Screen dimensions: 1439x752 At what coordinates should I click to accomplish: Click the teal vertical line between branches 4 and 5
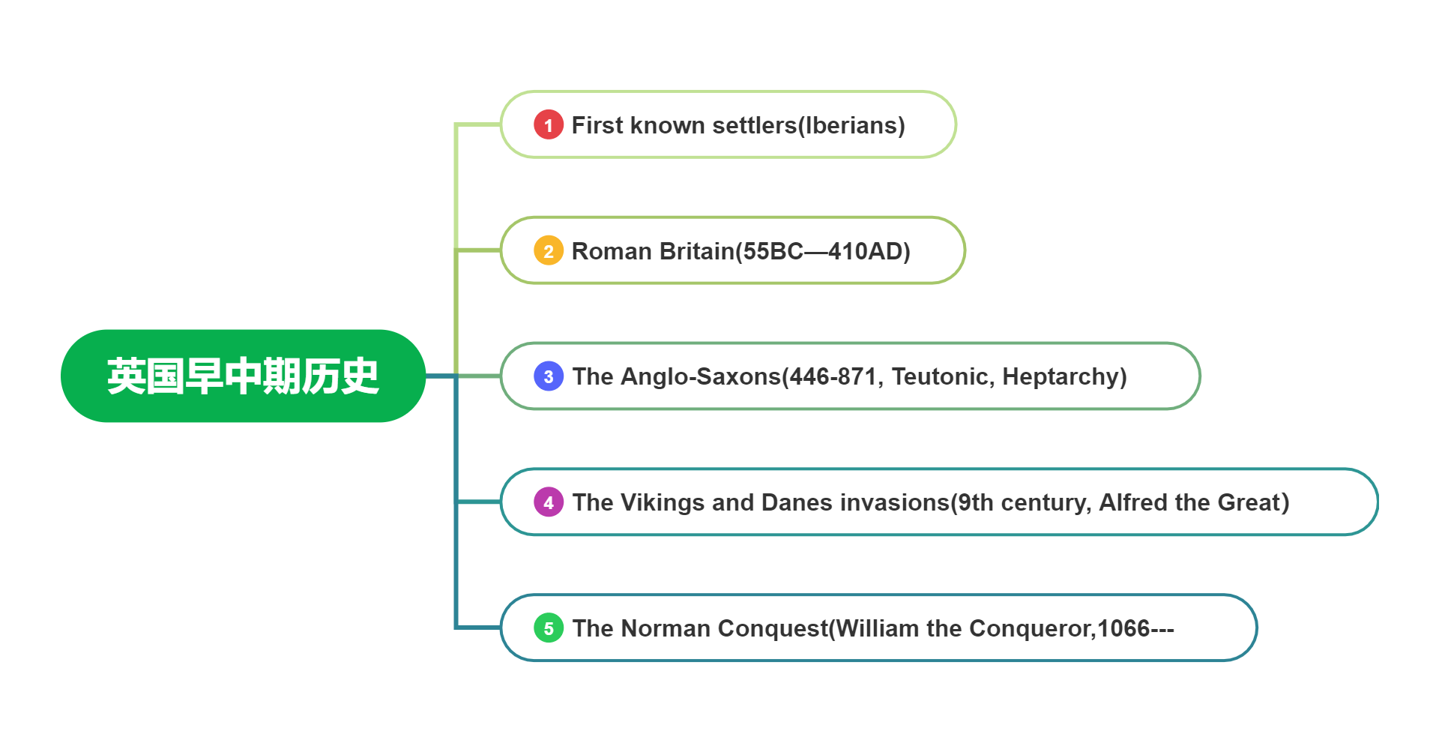456,565
